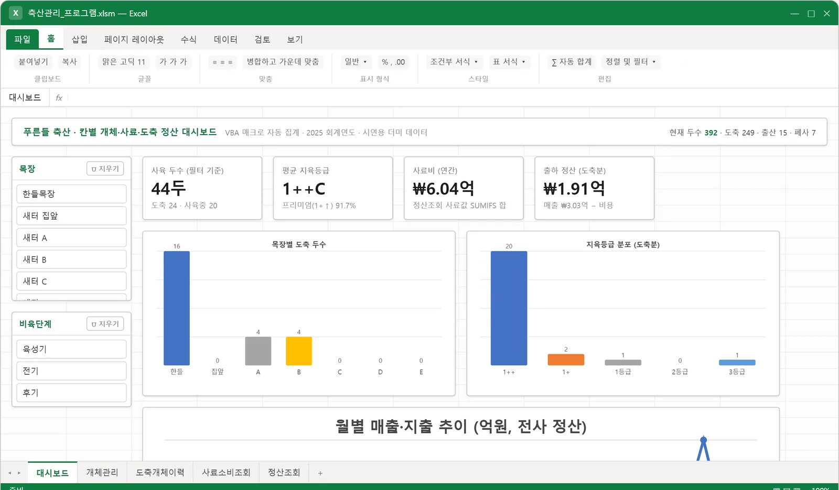The image size is (839, 490).
Task: Open the 보기 ribbon tab
Action: point(295,39)
